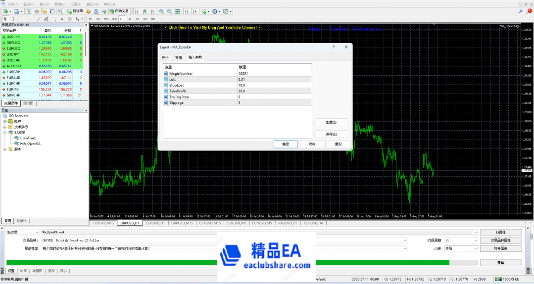Image resolution: width=534 pixels, height=284 pixels.
Task: Switch to the 常用 tab in dialog
Action: [178, 57]
